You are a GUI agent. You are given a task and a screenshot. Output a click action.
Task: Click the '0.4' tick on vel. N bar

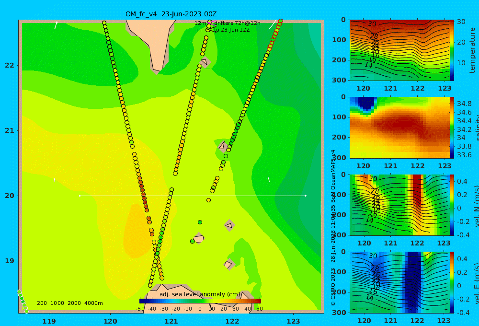pyautogui.click(x=462, y=181)
